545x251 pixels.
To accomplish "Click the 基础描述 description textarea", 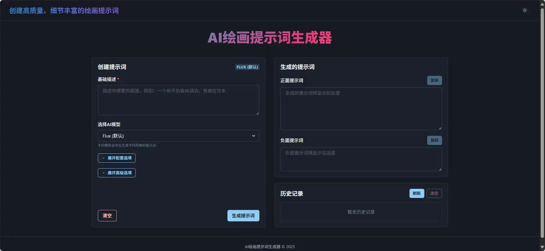I will (x=178, y=100).
